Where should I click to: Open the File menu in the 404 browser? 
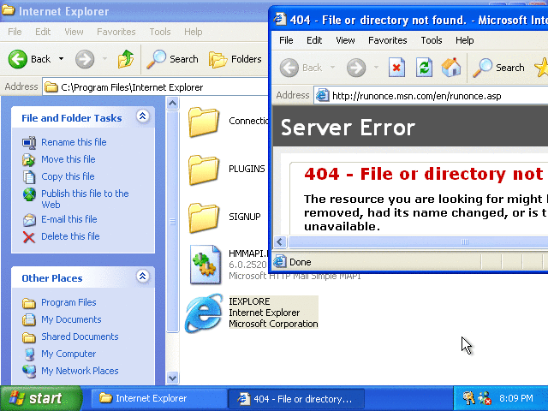click(286, 40)
